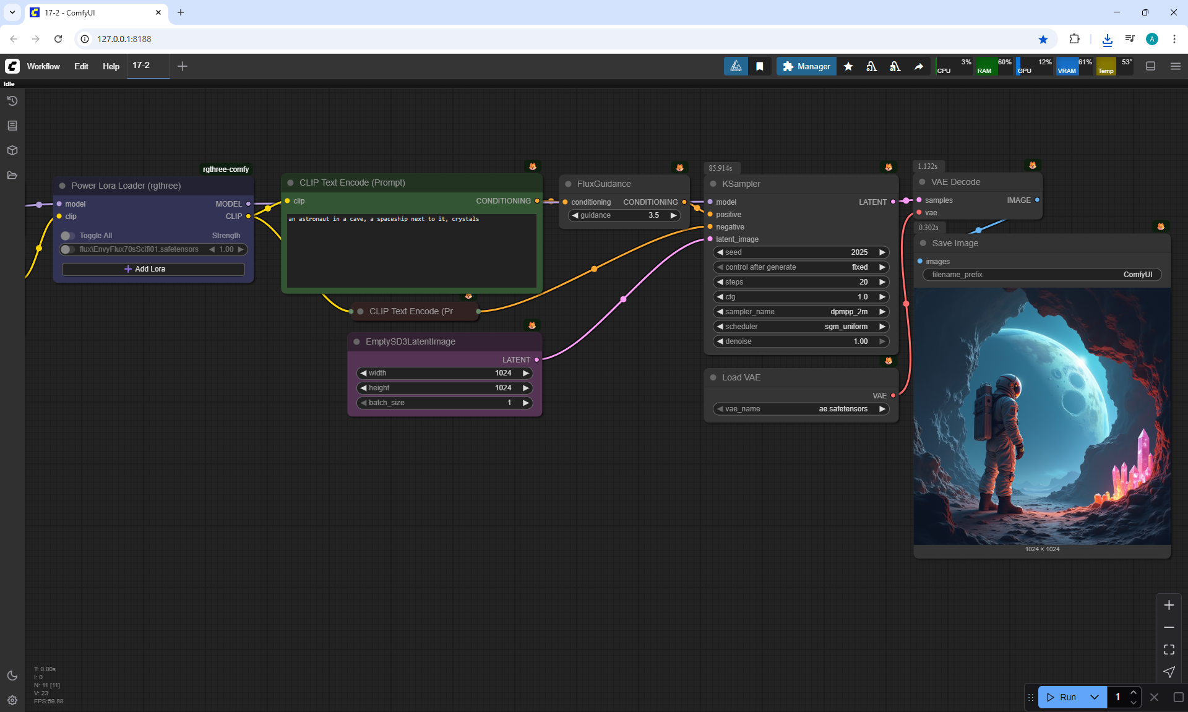Open the Workflow menu
The height and width of the screenshot is (712, 1188).
43,66
